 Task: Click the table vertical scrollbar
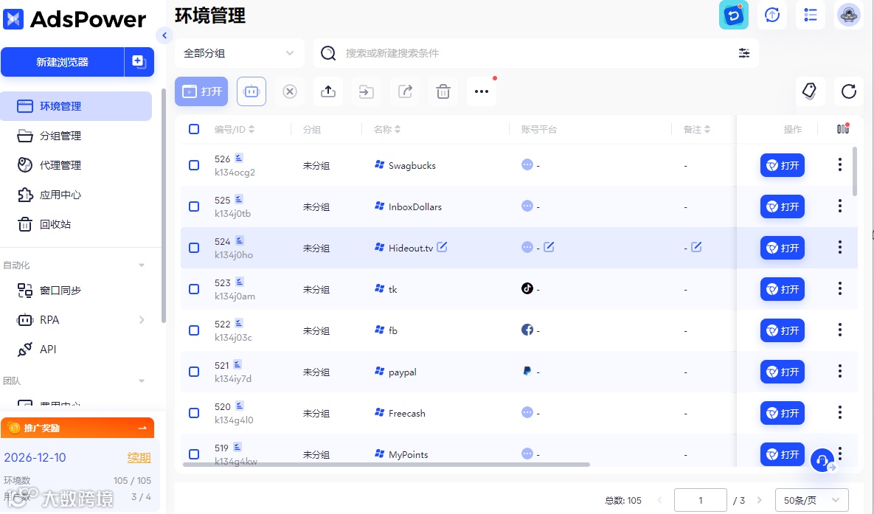[855, 171]
